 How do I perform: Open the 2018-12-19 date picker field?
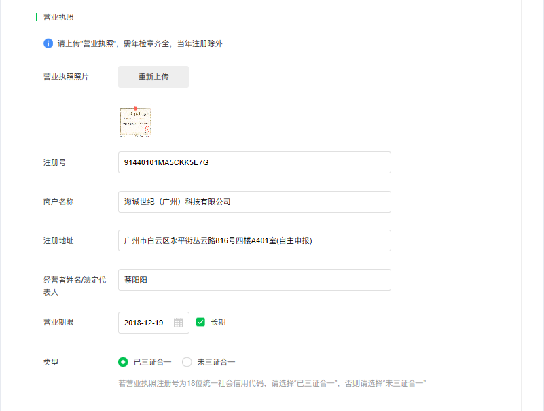pyautogui.click(x=146, y=323)
